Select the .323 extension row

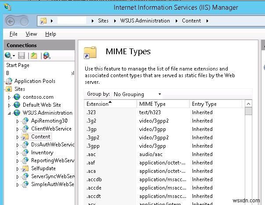[x=164, y=112]
